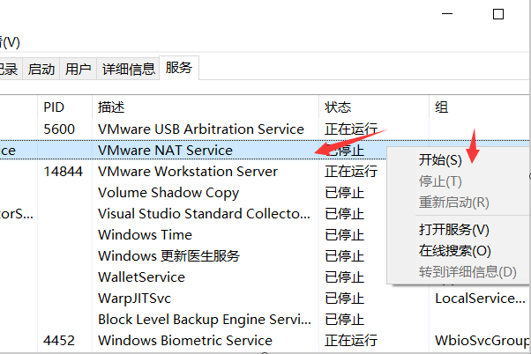Click 正在运行 status of Windows Biometric Service
The image size is (531, 354).
pyautogui.click(x=351, y=341)
